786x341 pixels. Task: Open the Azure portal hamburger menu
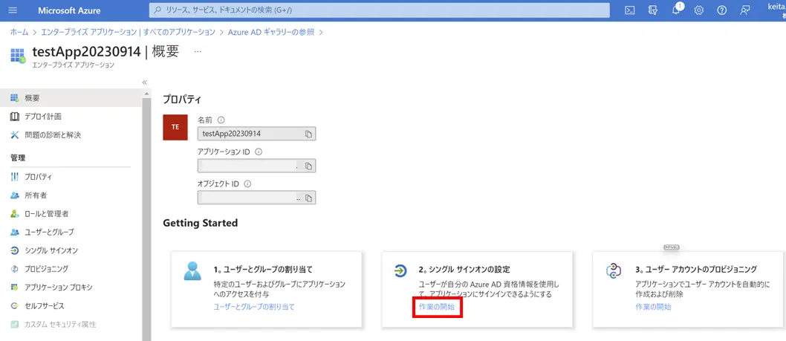13,10
